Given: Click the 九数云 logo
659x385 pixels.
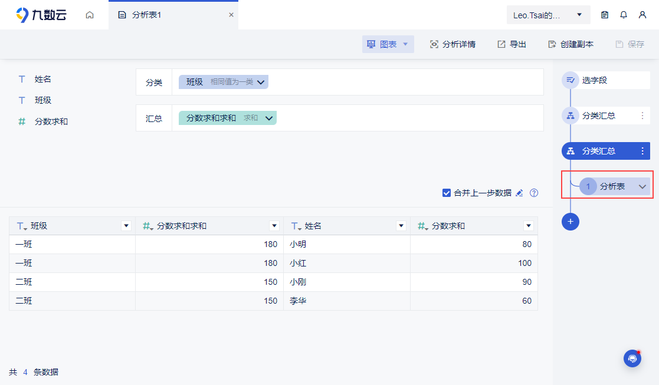Looking at the screenshot, I should click(x=41, y=15).
